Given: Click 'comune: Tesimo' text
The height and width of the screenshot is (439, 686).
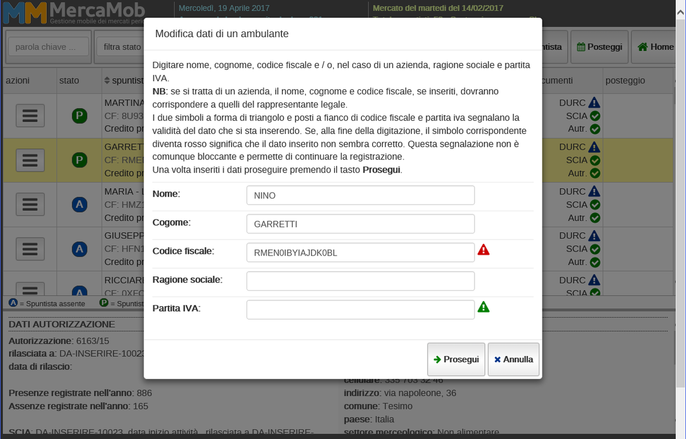Looking at the screenshot, I should coord(378,406).
